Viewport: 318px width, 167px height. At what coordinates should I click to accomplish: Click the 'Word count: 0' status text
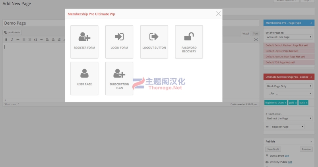click(x=12, y=104)
